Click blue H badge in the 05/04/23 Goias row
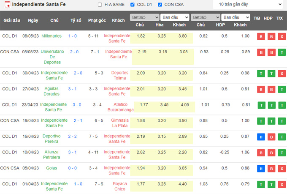 point(260,168)
